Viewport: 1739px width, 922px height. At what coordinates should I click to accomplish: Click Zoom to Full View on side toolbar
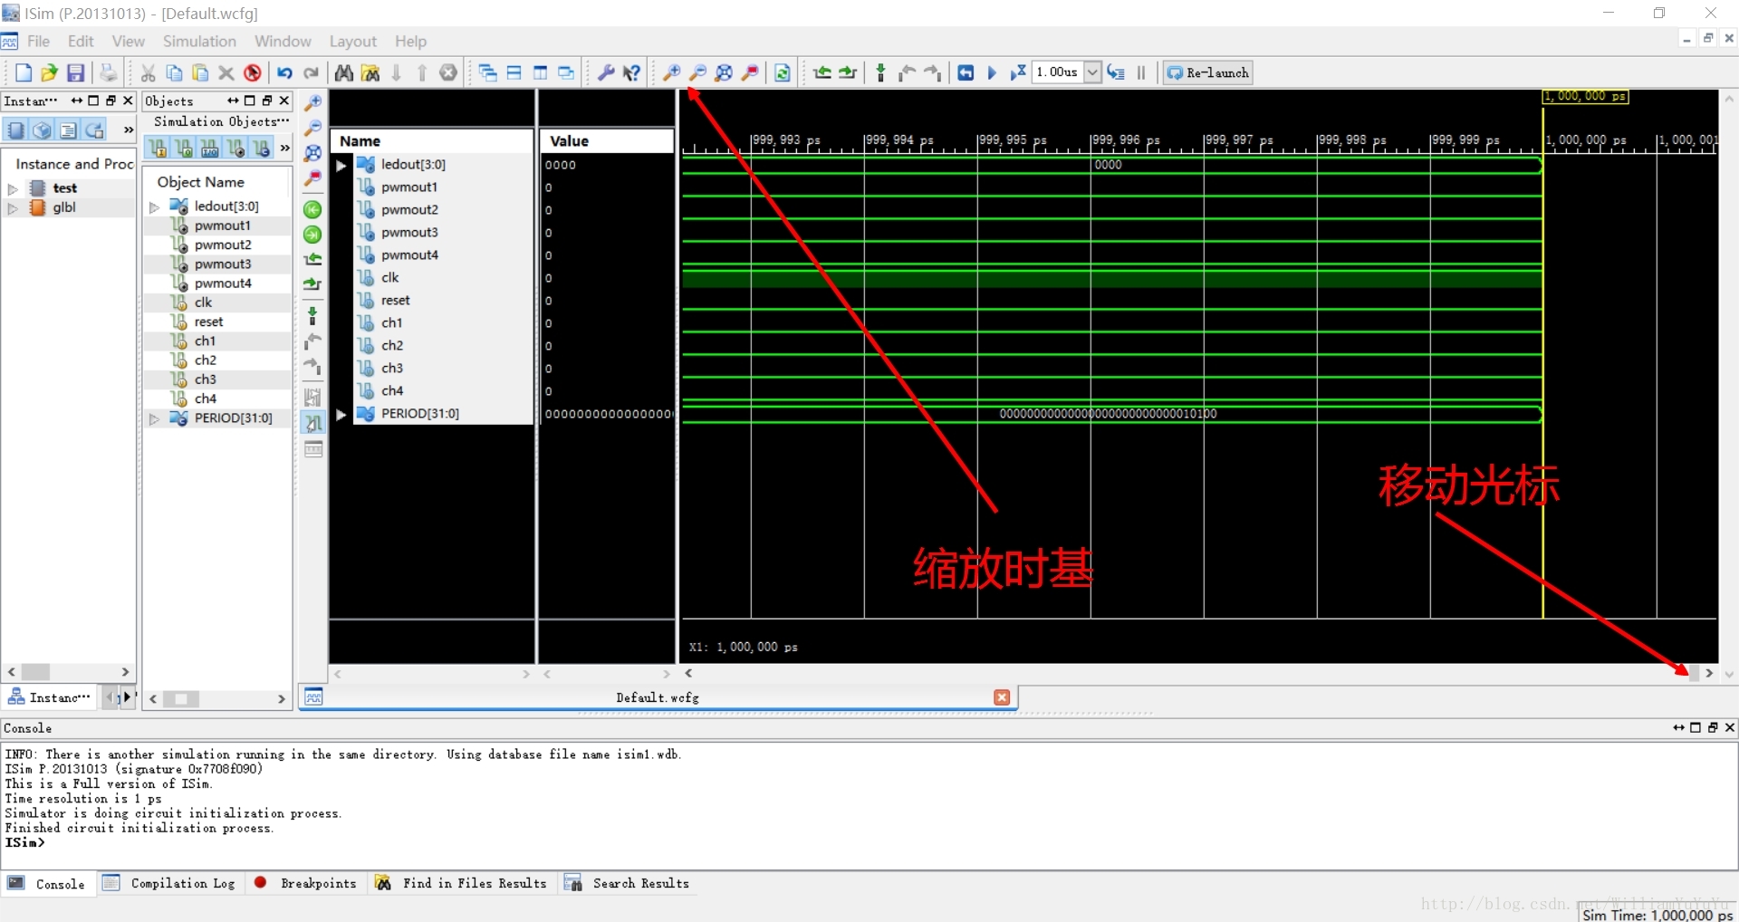tap(312, 153)
